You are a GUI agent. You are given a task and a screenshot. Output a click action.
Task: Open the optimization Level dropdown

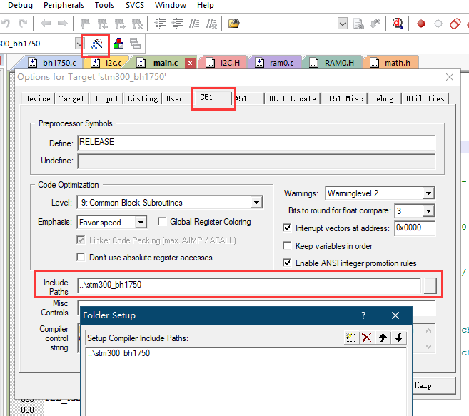[256, 203]
